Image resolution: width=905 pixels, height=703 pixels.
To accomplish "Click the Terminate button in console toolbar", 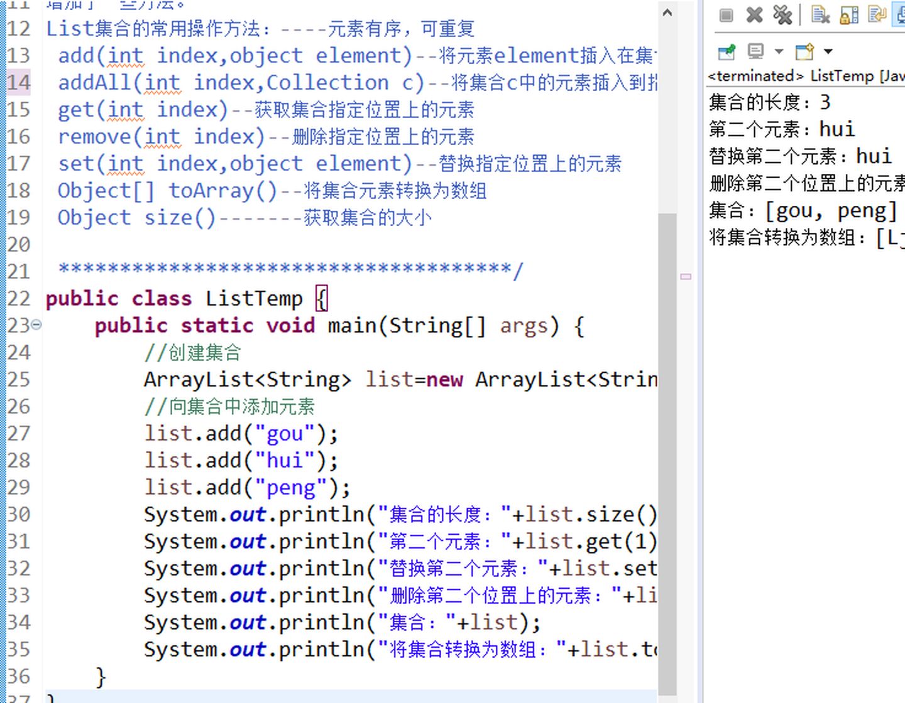I will [x=726, y=14].
